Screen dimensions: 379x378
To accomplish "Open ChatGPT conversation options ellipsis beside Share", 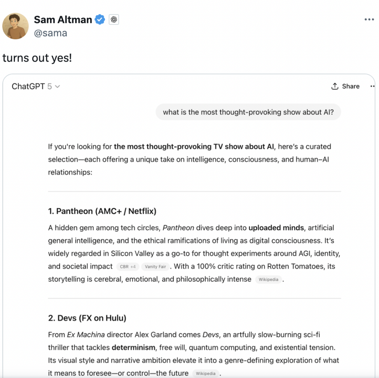I will tap(372, 86).
